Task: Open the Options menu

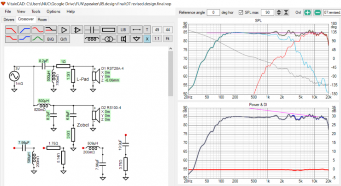Action: (x=53, y=11)
